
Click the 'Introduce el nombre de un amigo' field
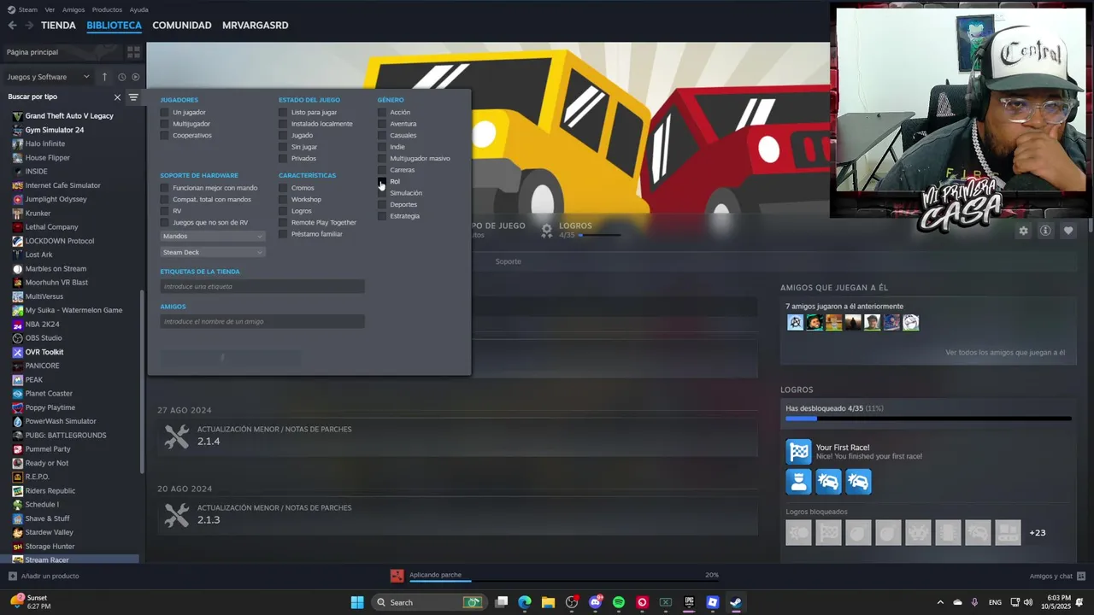coord(262,321)
